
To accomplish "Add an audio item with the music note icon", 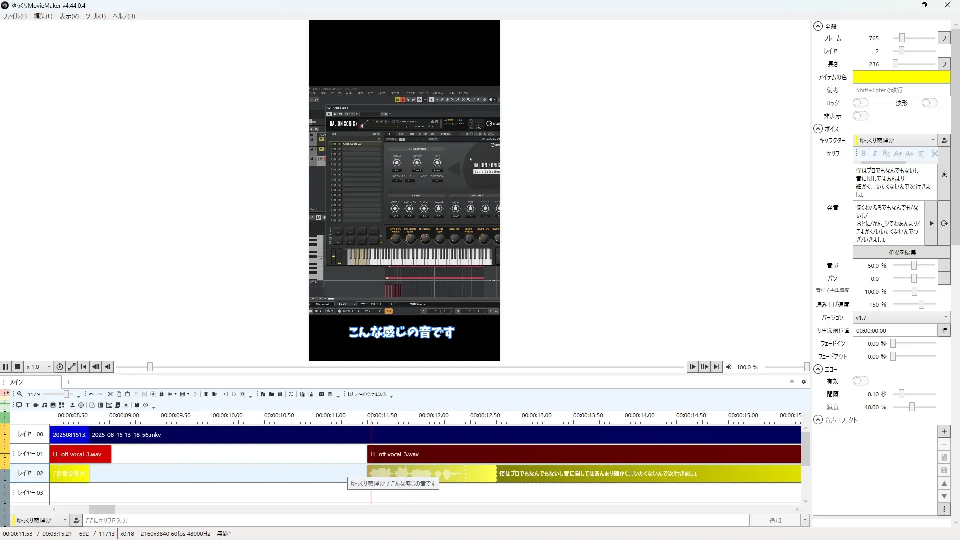I will [44, 405].
